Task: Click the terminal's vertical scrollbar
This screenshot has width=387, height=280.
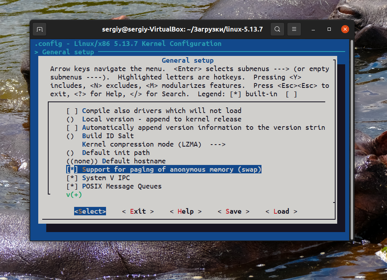Action: click(352, 140)
